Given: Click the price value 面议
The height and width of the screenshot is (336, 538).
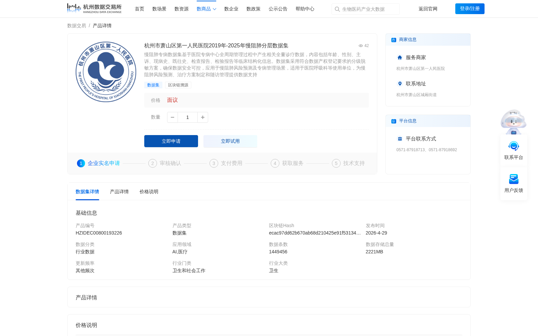Looking at the screenshot, I should pyautogui.click(x=172, y=100).
